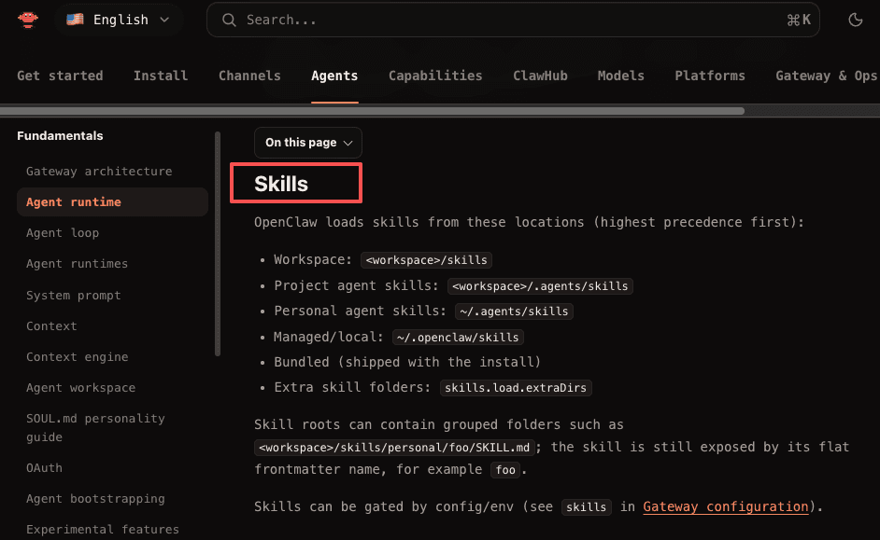Expand the On this page dropdown
The height and width of the screenshot is (540, 880).
[x=308, y=143]
